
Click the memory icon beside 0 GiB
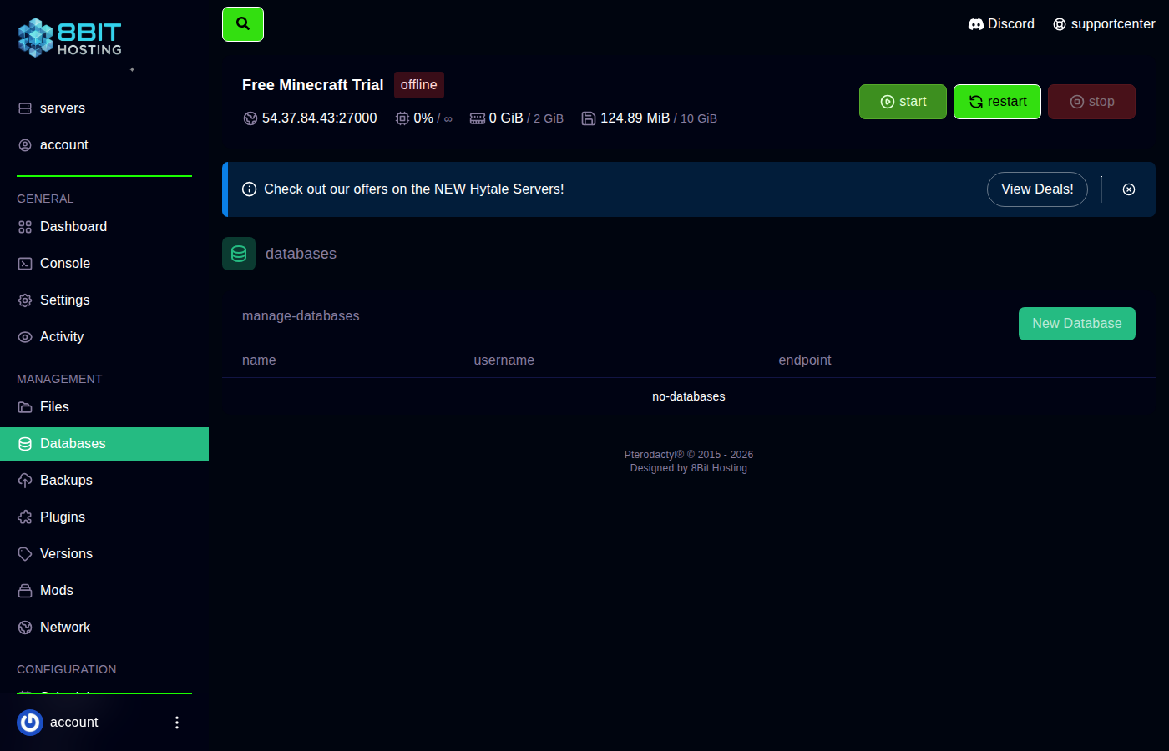pyautogui.click(x=478, y=118)
